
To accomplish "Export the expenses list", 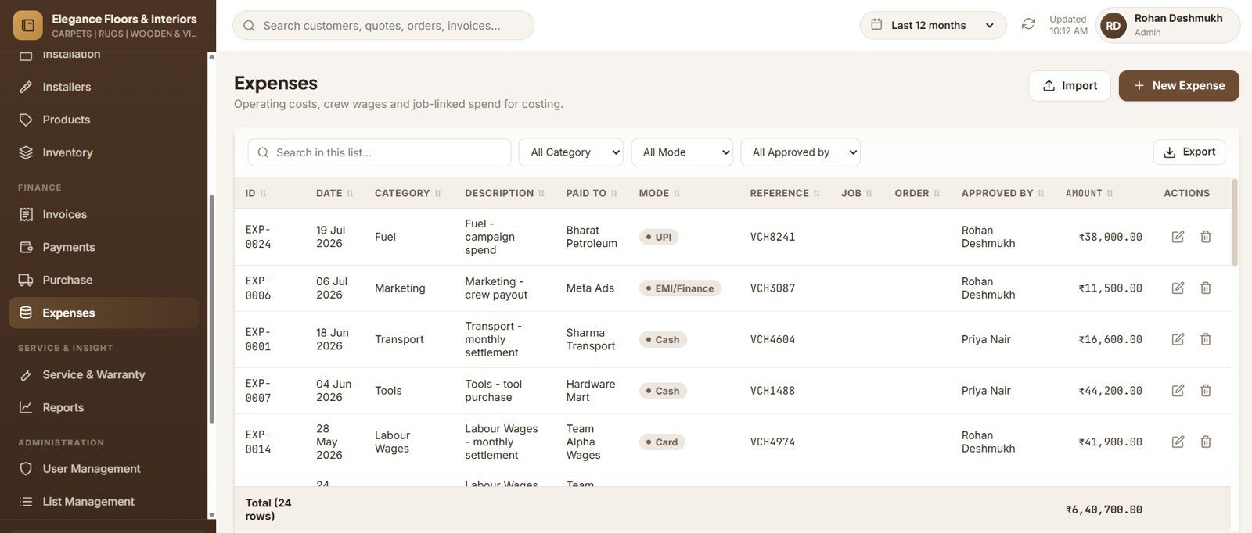I will coord(1189,152).
